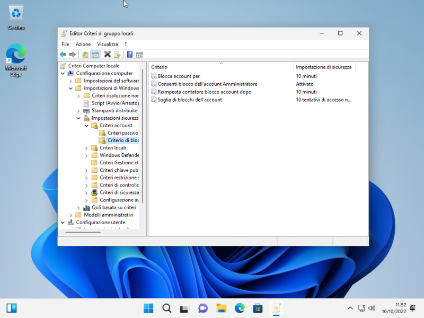
Task: Select Criteri password in the tree
Action: 123,133
